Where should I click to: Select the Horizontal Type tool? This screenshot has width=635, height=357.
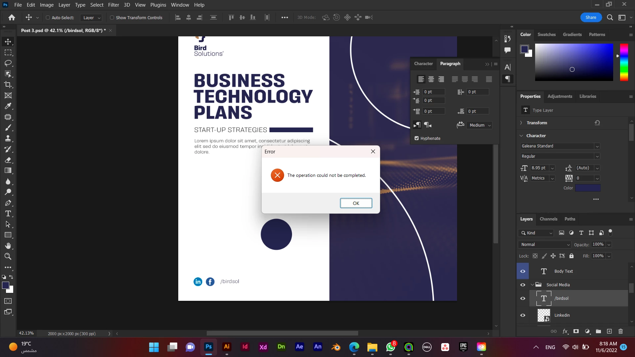point(8,214)
